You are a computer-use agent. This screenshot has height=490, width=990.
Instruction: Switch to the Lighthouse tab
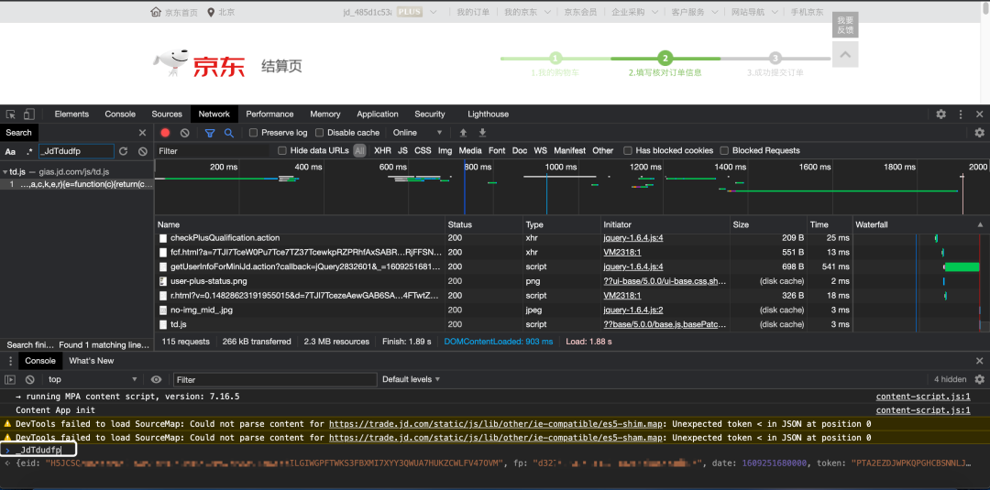pos(488,114)
